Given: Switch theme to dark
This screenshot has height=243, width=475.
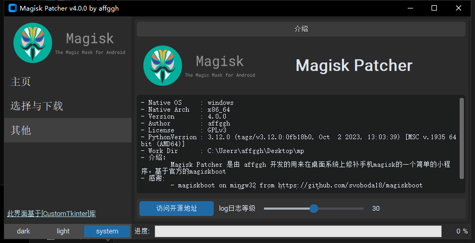Looking at the screenshot, I should pyautogui.click(x=23, y=231).
